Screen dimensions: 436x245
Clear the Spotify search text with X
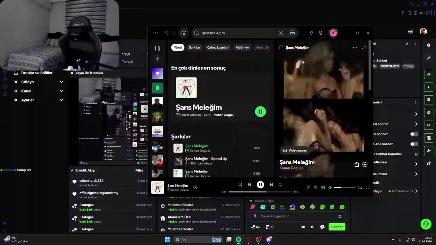[281, 33]
